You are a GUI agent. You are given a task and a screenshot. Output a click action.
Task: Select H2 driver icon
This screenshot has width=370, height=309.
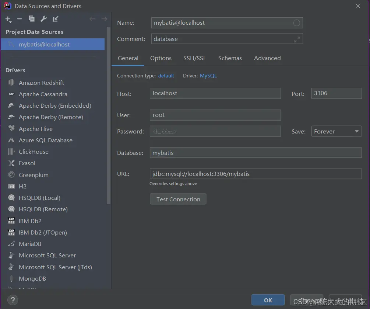(11, 187)
